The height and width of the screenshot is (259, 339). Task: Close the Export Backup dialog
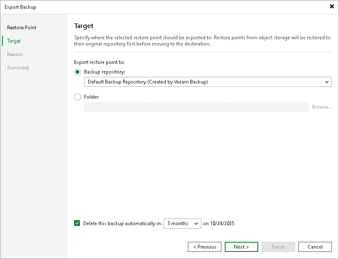332,7
